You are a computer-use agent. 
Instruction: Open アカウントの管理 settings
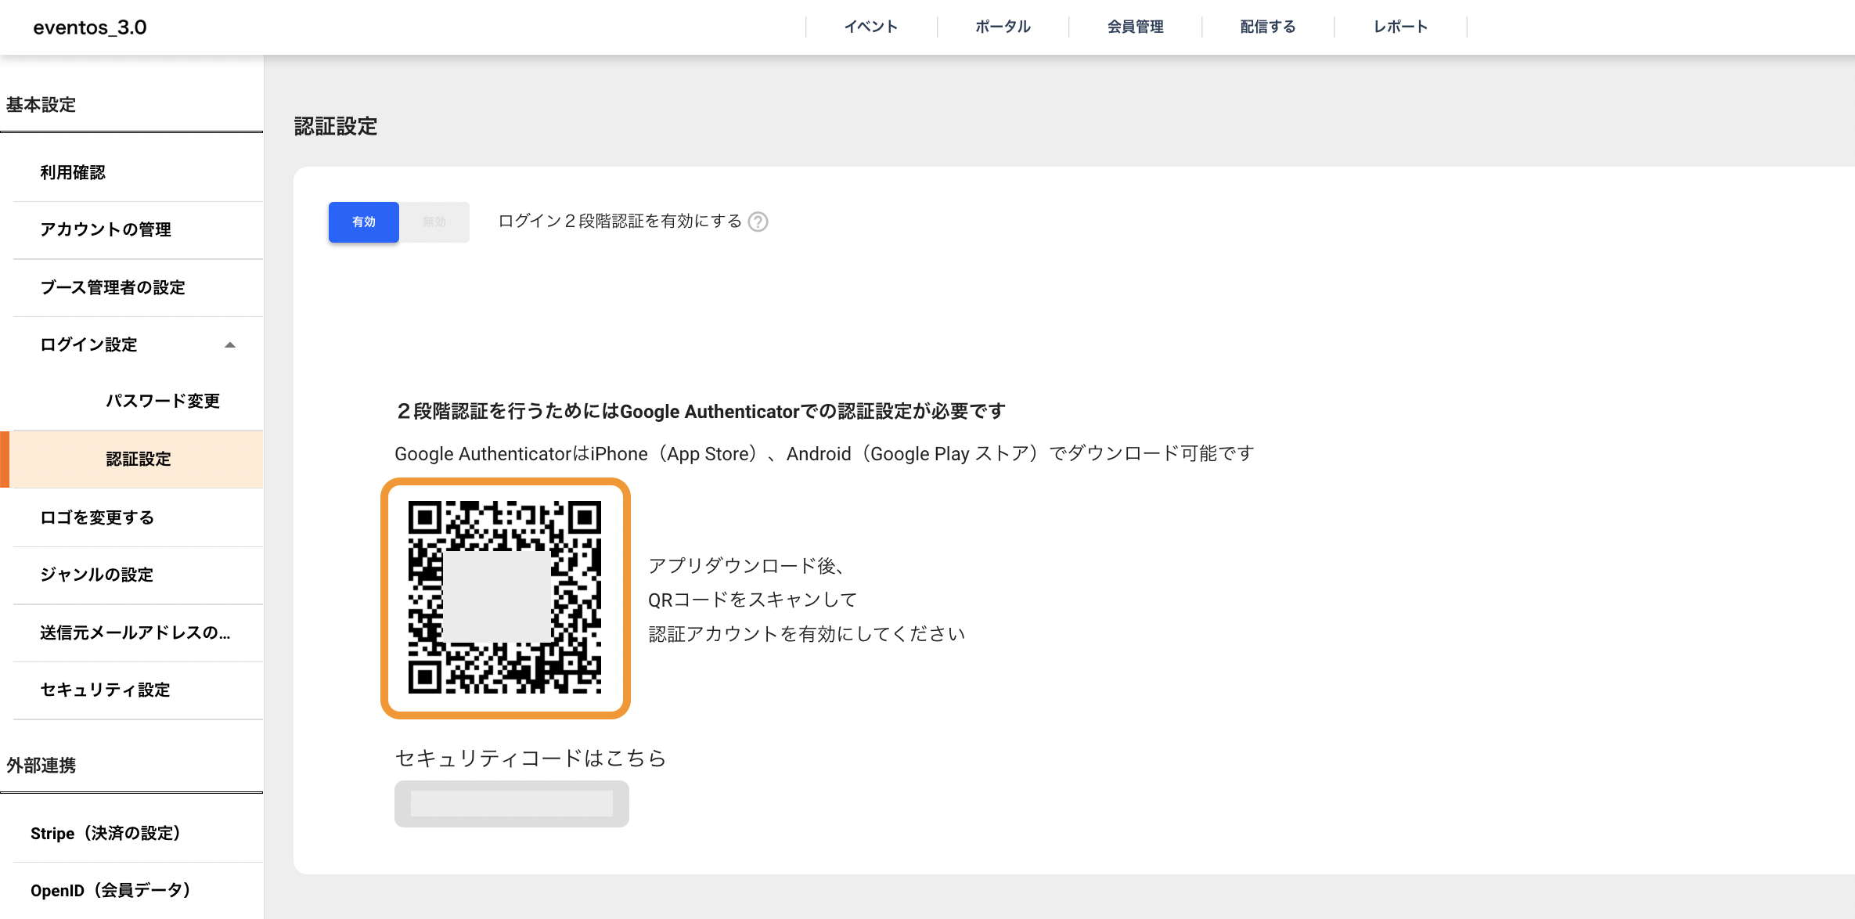106,229
